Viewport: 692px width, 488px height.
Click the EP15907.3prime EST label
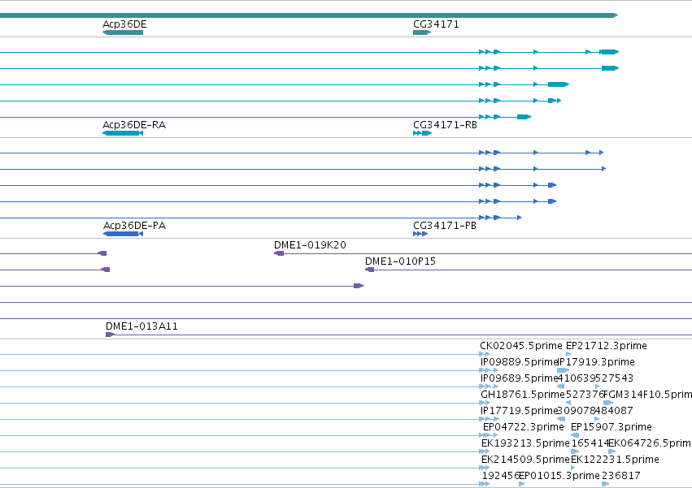point(611,427)
